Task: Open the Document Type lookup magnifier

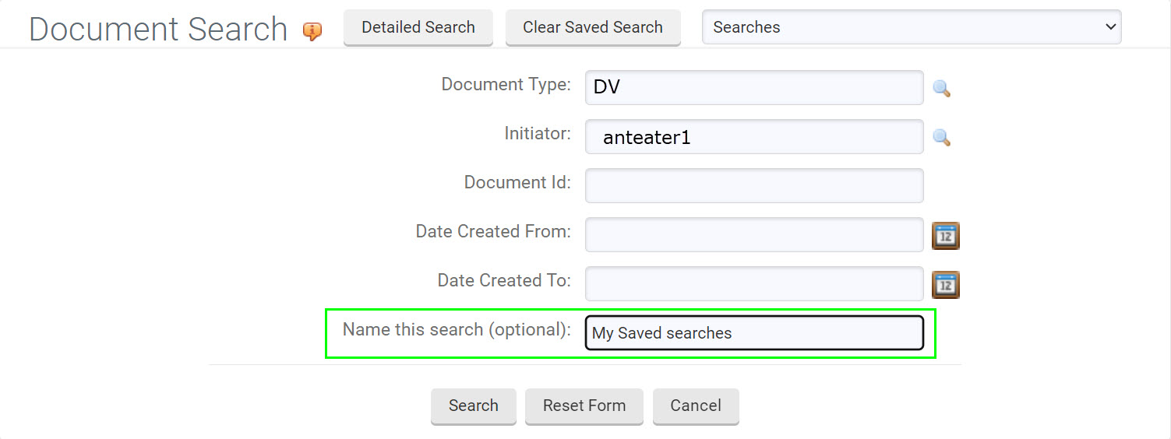Action: (x=941, y=89)
